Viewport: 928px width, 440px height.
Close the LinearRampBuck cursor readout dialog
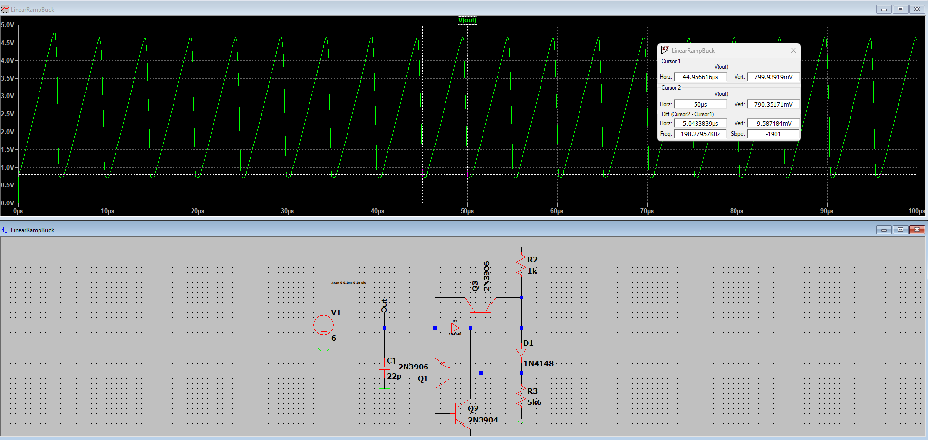tap(793, 50)
